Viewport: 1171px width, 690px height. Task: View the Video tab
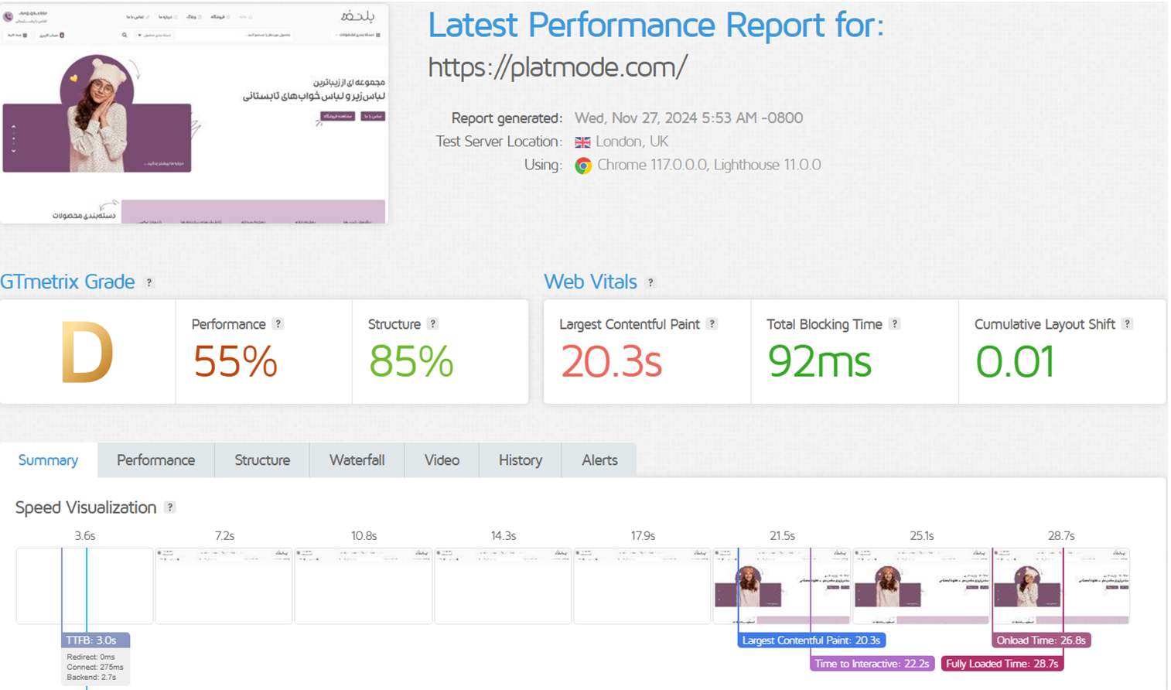click(x=442, y=460)
